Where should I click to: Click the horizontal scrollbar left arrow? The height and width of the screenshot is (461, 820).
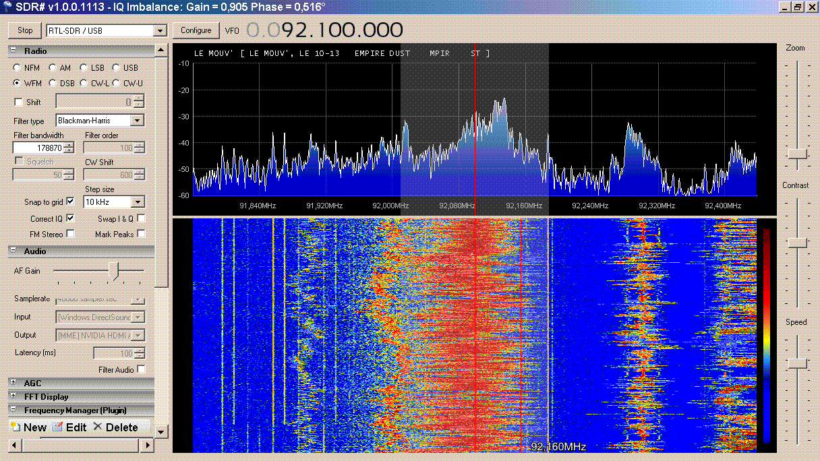pyautogui.click(x=14, y=445)
